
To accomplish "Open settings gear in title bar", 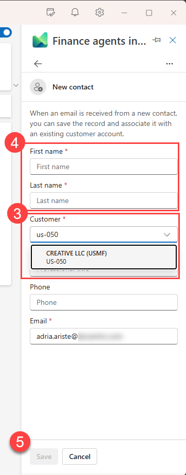I will click(x=99, y=12).
